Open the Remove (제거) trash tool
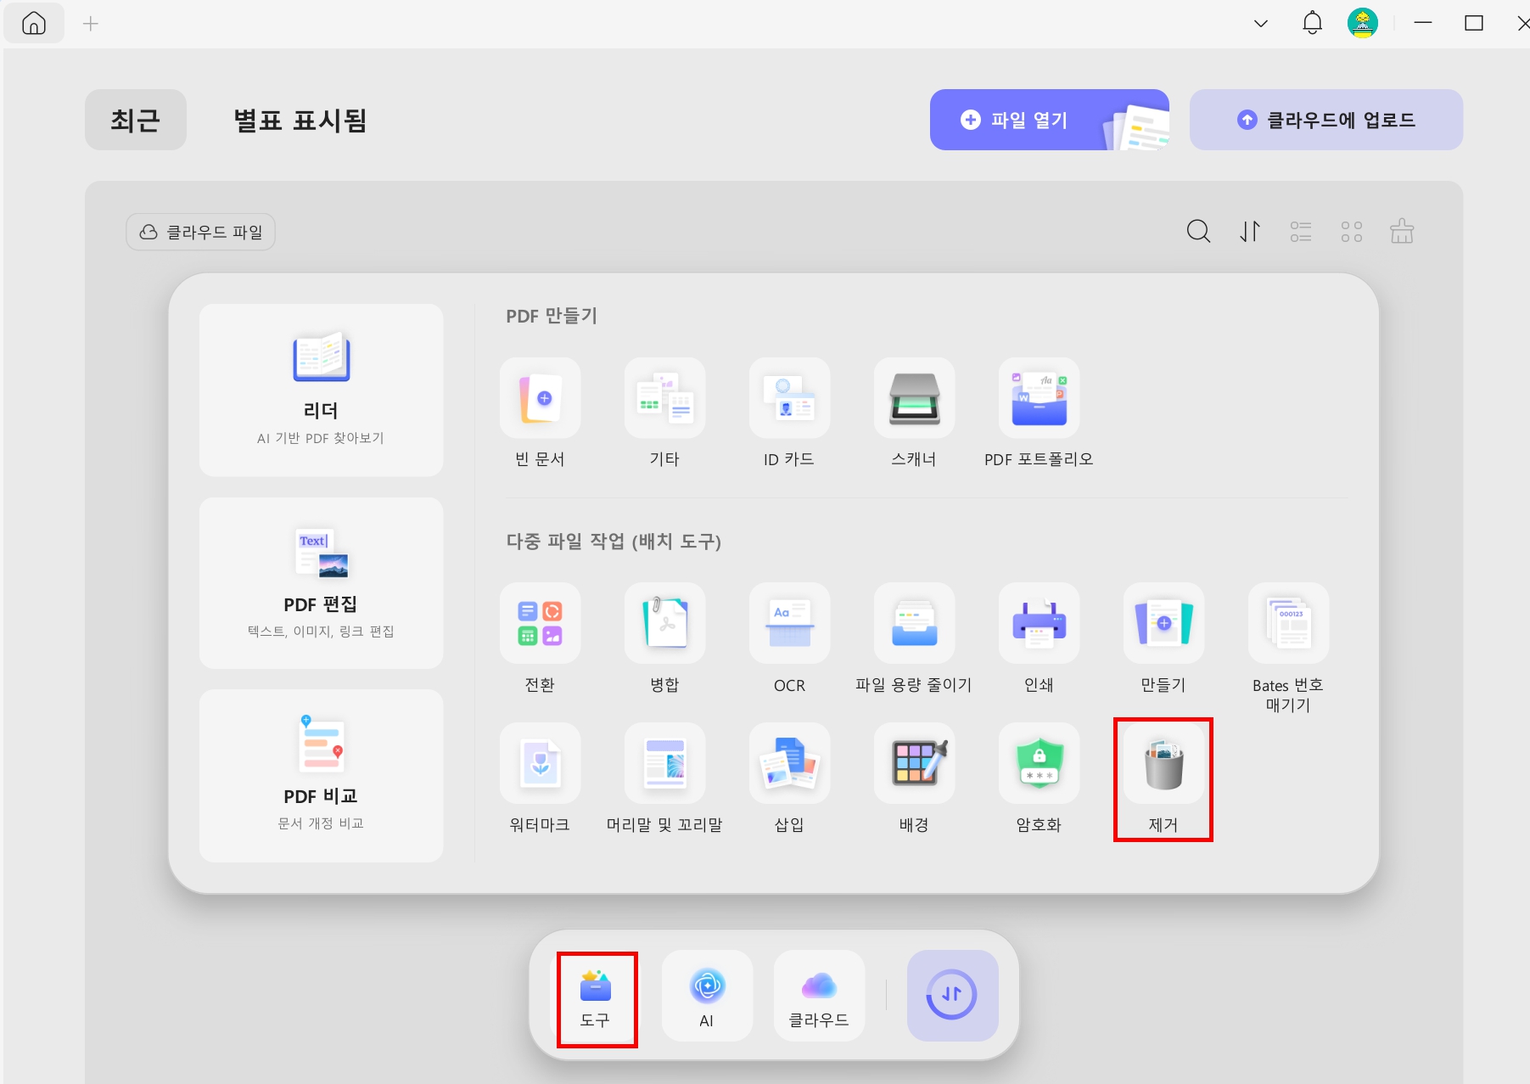The width and height of the screenshot is (1530, 1084). (1163, 763)
